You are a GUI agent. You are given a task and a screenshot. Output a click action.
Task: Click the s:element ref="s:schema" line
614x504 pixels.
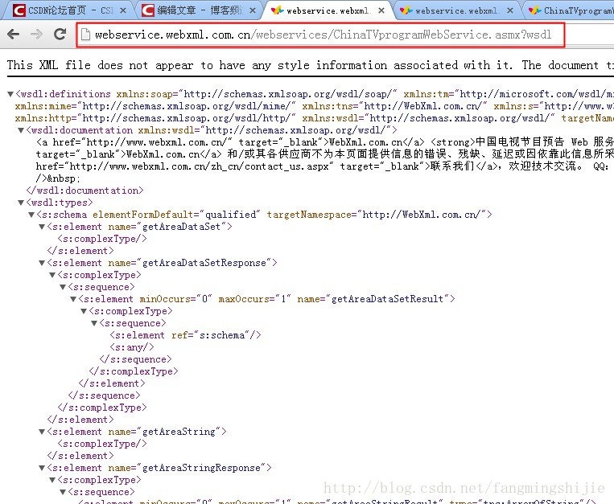click(x=185, y=335)
